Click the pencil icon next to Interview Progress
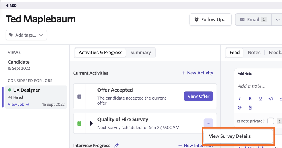This screenshot has height=148, width=282. pyautogui.click(x=116, y=145)
